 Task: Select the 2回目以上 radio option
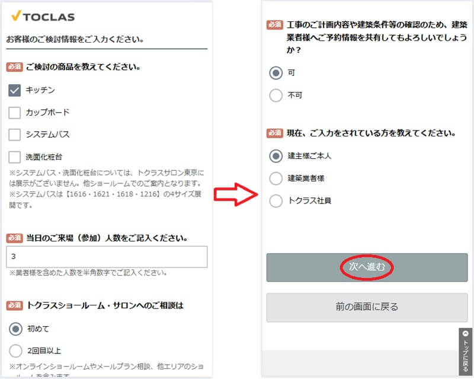(15, 351)
